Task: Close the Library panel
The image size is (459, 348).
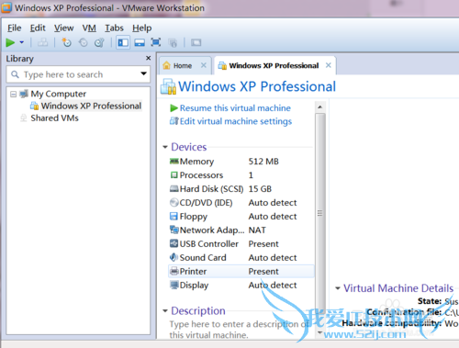Action: pyautogui.click(x=148, y=58)
